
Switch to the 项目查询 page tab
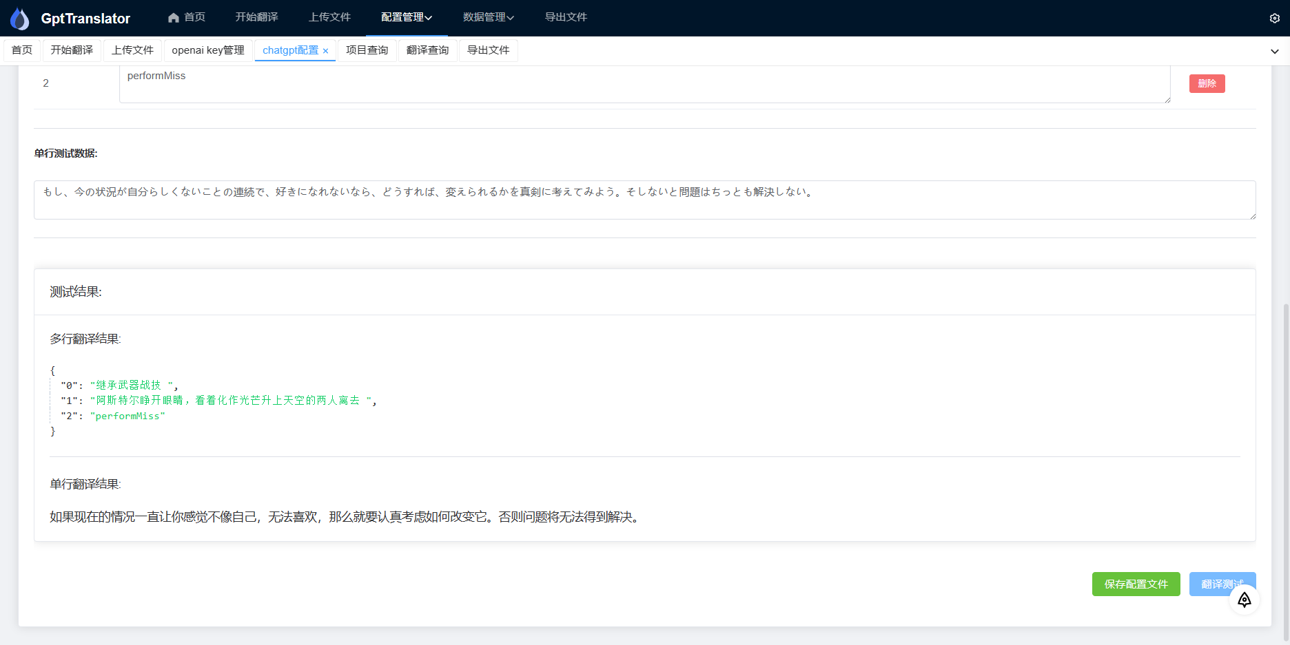pos(367,50)
